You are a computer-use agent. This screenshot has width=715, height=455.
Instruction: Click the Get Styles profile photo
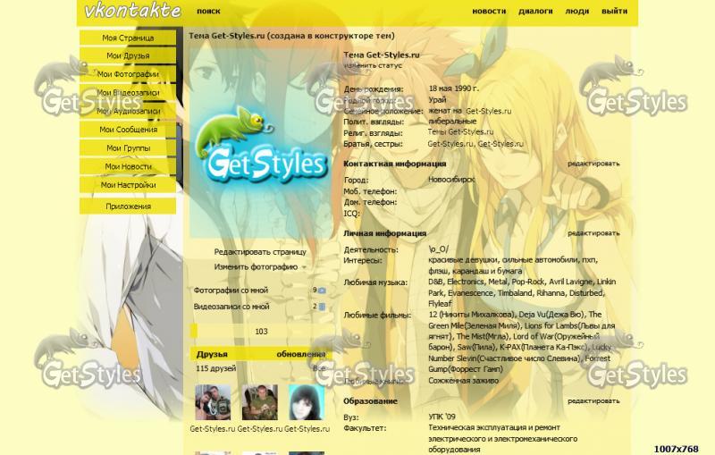tap(261, 144)
